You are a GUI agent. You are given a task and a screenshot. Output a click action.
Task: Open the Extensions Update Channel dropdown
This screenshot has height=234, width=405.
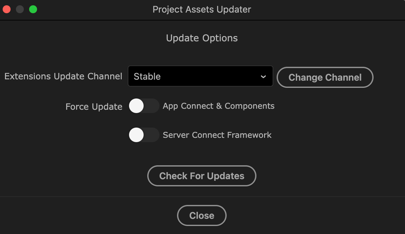[200, 76]
